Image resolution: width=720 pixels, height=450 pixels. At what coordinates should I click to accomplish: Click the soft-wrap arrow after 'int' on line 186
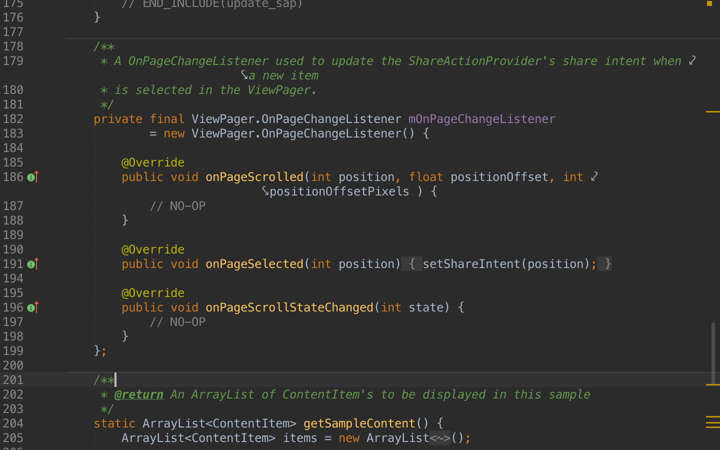(594, 176)
